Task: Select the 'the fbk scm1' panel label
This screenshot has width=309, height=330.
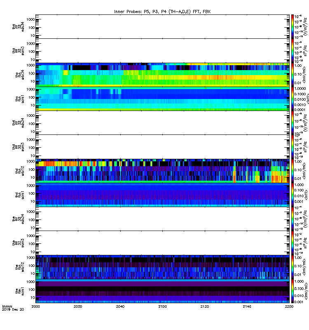Action: pos(20,291)
